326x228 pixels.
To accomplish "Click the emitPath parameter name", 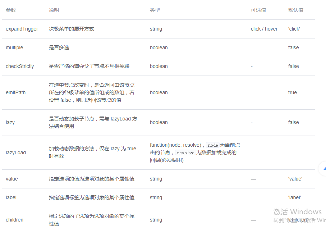I will [x=15, y=92].
